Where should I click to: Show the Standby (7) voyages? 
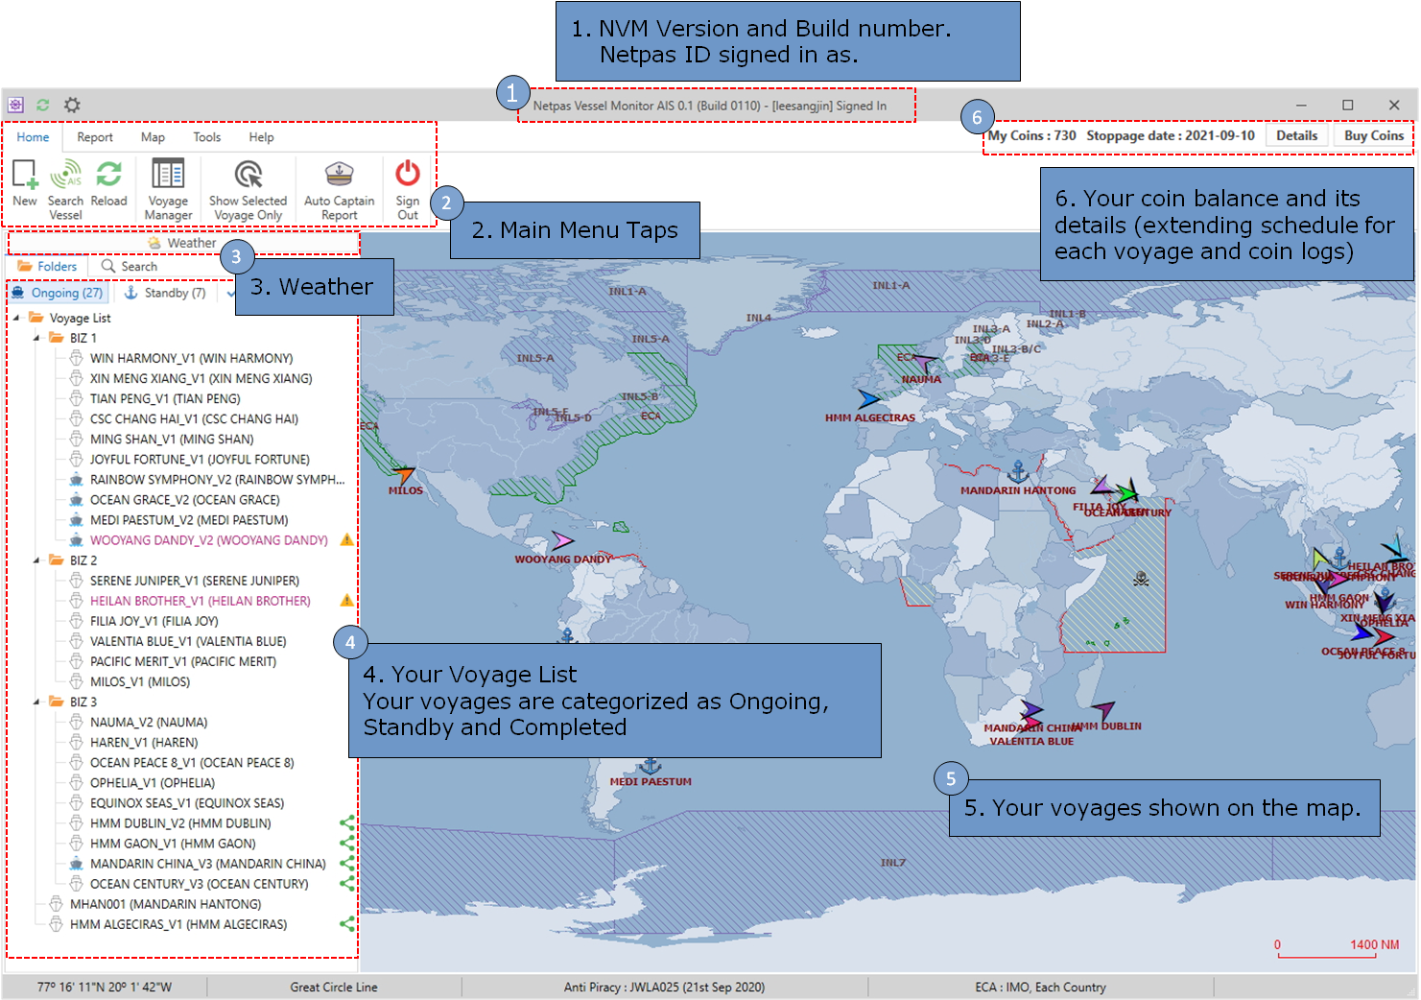click(166, 293)
